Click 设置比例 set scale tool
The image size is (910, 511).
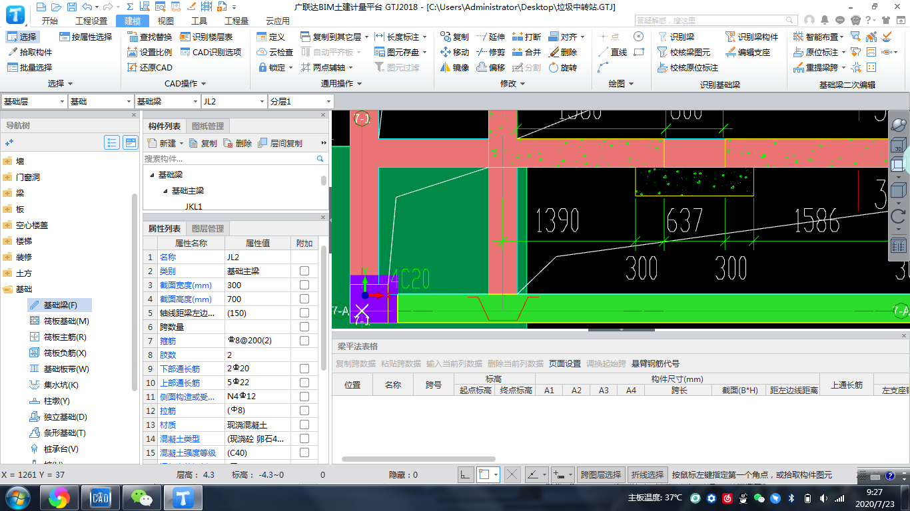[149, 52]
